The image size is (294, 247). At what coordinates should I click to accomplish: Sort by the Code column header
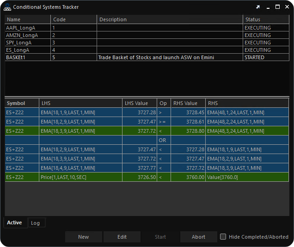(73, 19)
